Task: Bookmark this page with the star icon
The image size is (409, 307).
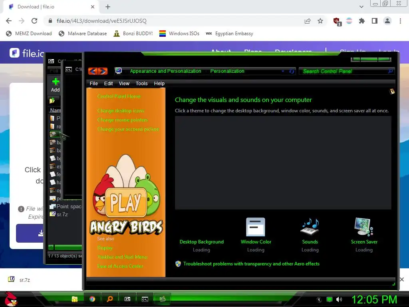Action: pyautogui.click(x=320, y=21)
